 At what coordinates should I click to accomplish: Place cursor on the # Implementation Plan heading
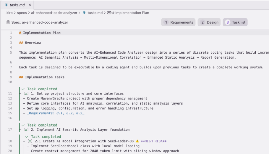pyautogui.click(x=41, y=33)
